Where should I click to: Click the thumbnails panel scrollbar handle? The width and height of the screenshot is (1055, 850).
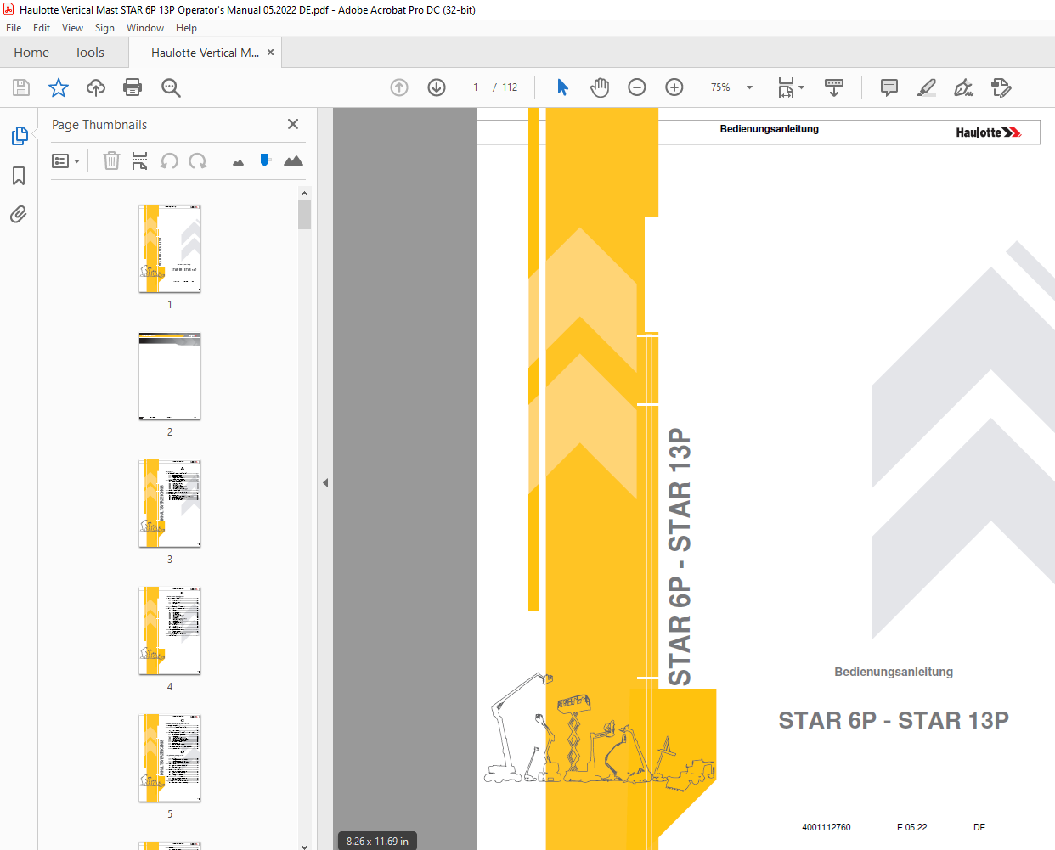click(x=304, y=215)
